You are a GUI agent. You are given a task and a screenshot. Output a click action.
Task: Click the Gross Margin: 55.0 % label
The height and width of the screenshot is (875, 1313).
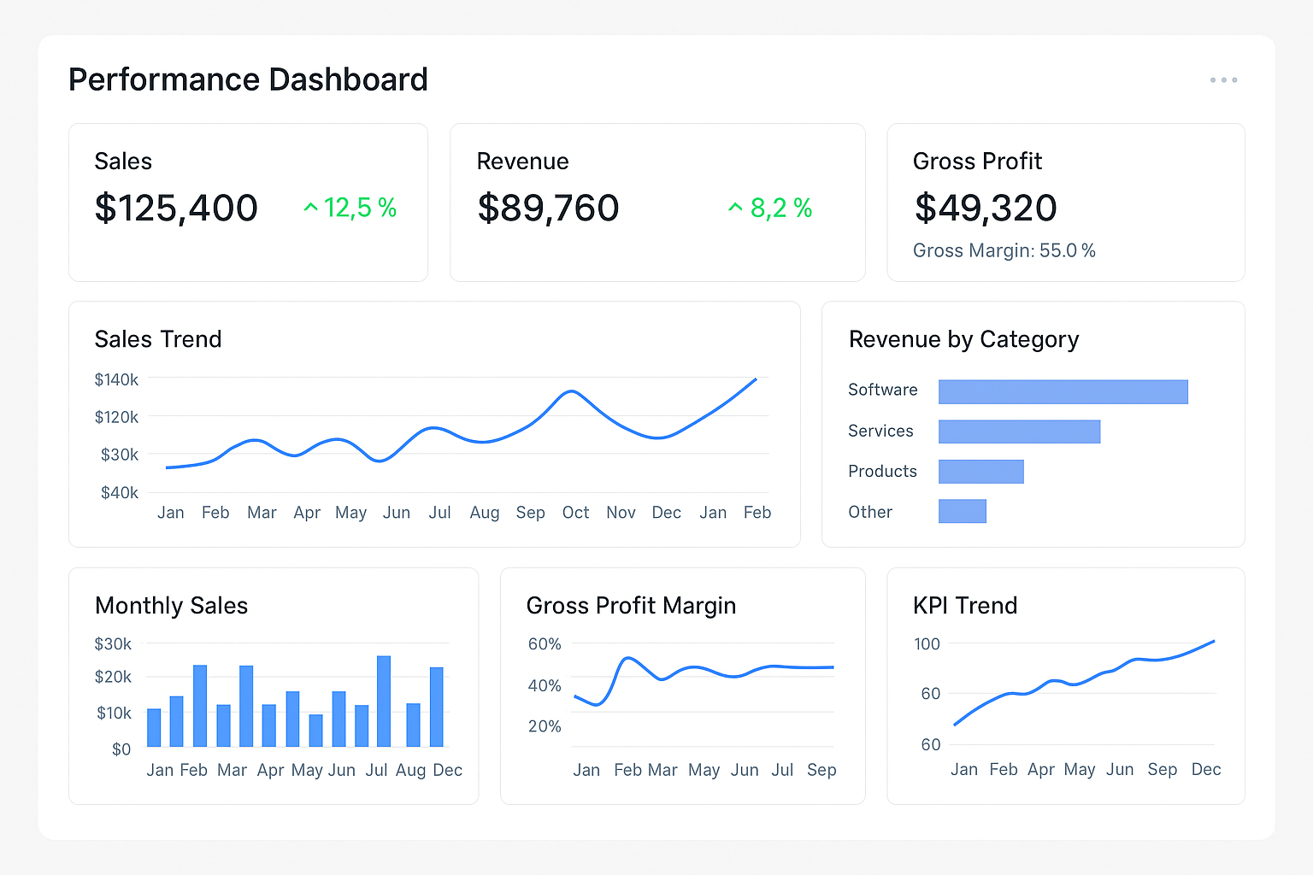pos(1004,250)
